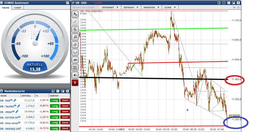Click Short button for DB - DAX
The height and width of the screenshot is (132, 259).
(65, 100)
